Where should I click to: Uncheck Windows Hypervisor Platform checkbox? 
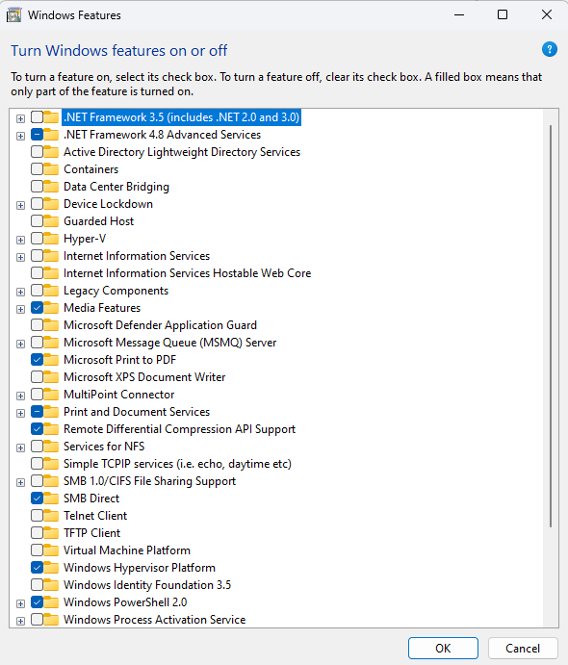coord(37,568)
